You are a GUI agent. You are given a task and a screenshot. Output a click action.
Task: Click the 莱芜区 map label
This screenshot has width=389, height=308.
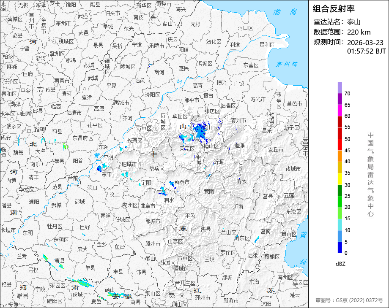pos(187,149)
